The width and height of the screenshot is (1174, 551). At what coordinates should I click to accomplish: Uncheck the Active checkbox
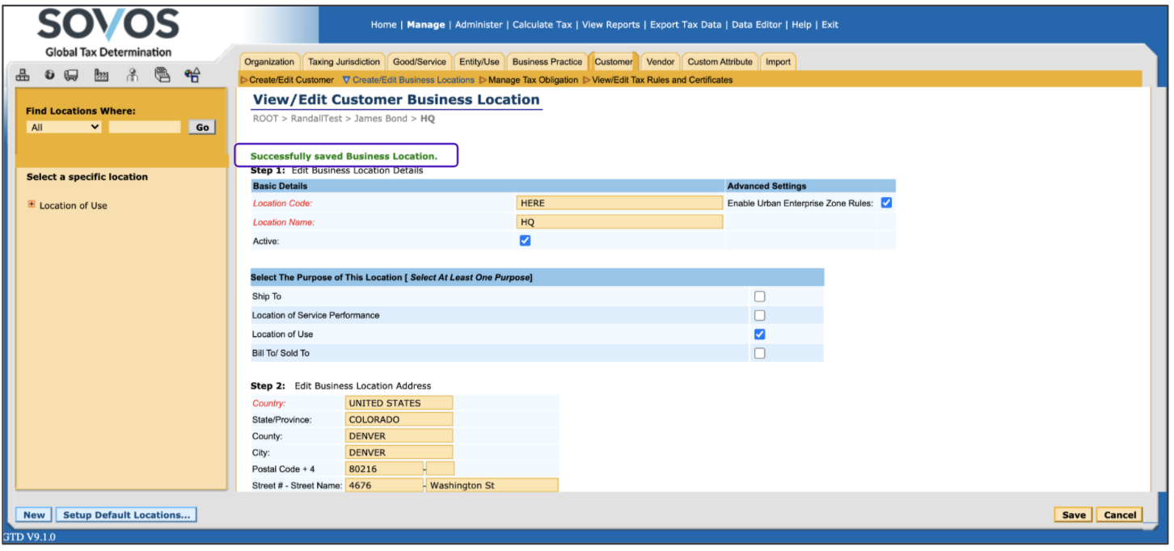click(x=525, y=241)
